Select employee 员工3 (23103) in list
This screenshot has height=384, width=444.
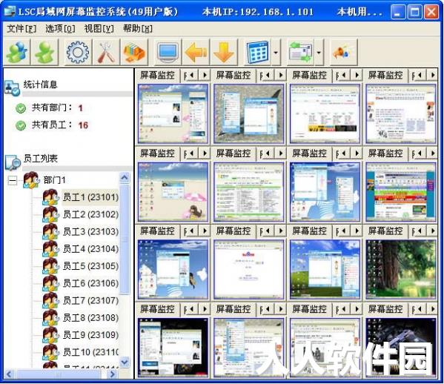tap(90, 231)
